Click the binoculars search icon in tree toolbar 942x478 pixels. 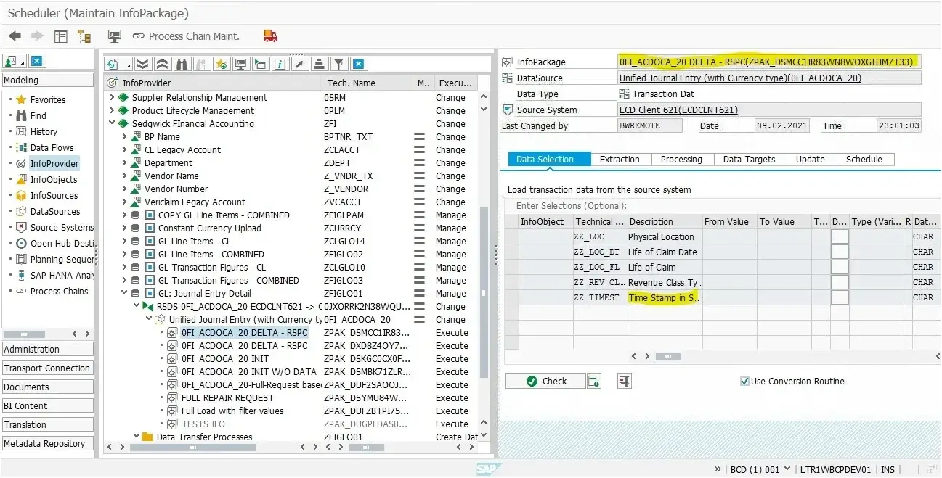tap(182, 64)
